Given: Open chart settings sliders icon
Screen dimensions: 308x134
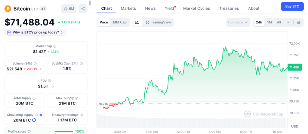Looking at the screenshot, I should coord(299,22).
